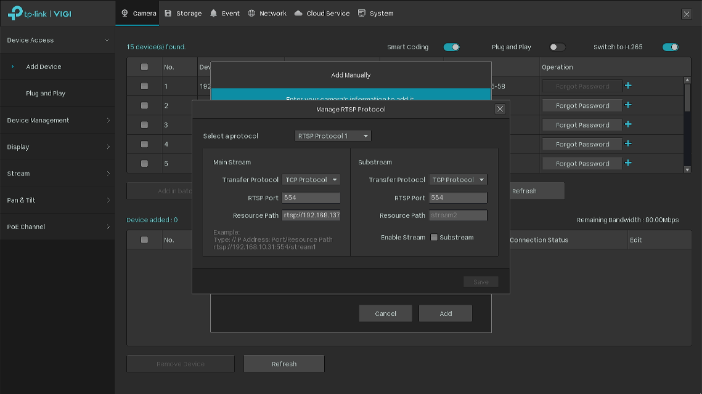Screen dimensions: 702x394
Task: Open the Network tab
Action: pos(267,14)
